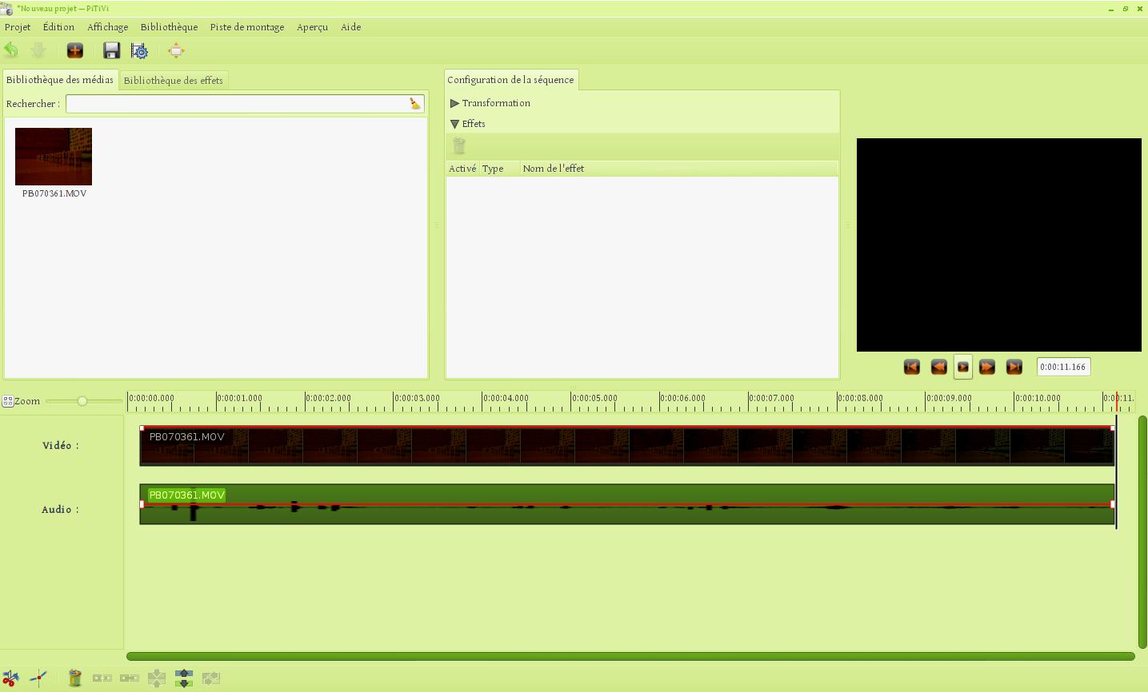Jump to start with the first playback button

pyautogui.click(x=911, y=367)
